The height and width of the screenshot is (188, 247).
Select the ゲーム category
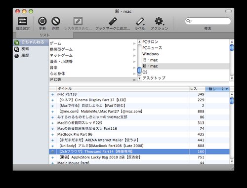[93, 43]
